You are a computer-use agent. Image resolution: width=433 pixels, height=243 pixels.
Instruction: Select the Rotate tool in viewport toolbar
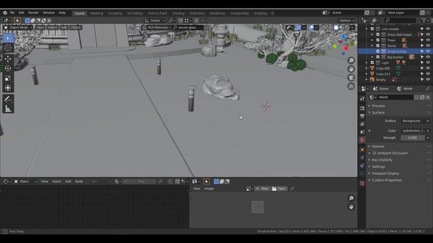[7, 68]
